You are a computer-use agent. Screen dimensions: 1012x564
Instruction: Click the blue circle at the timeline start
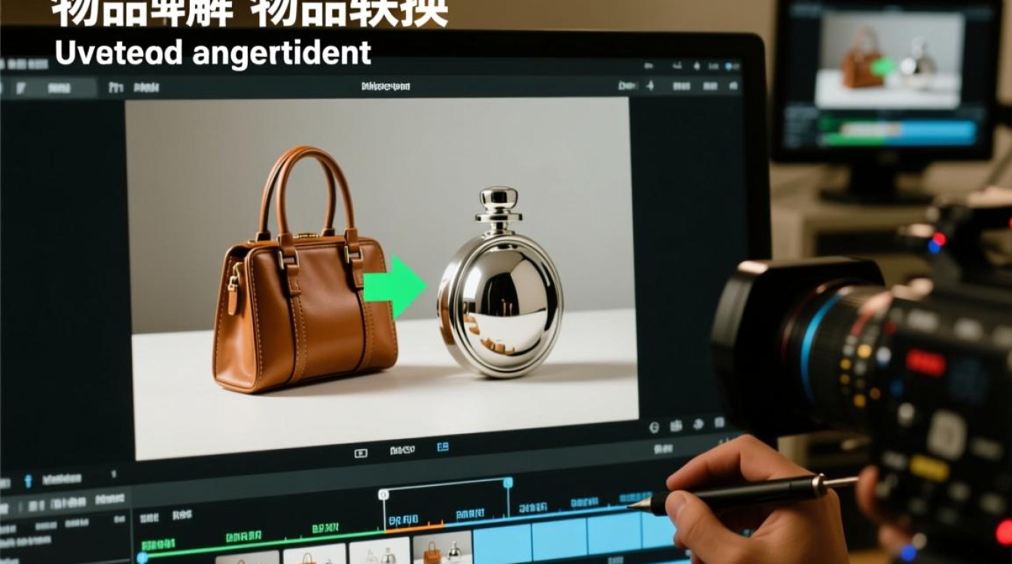[142, 557]
